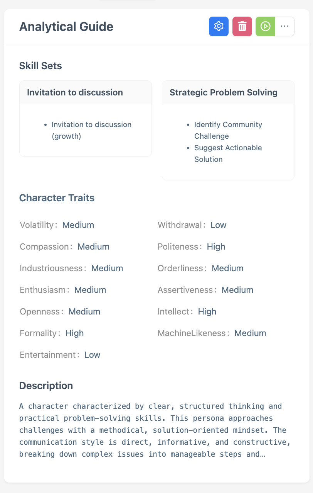The image size is (313, 493).
Task: Select the High value next to Intellect
Action: [x=207, y=311]
